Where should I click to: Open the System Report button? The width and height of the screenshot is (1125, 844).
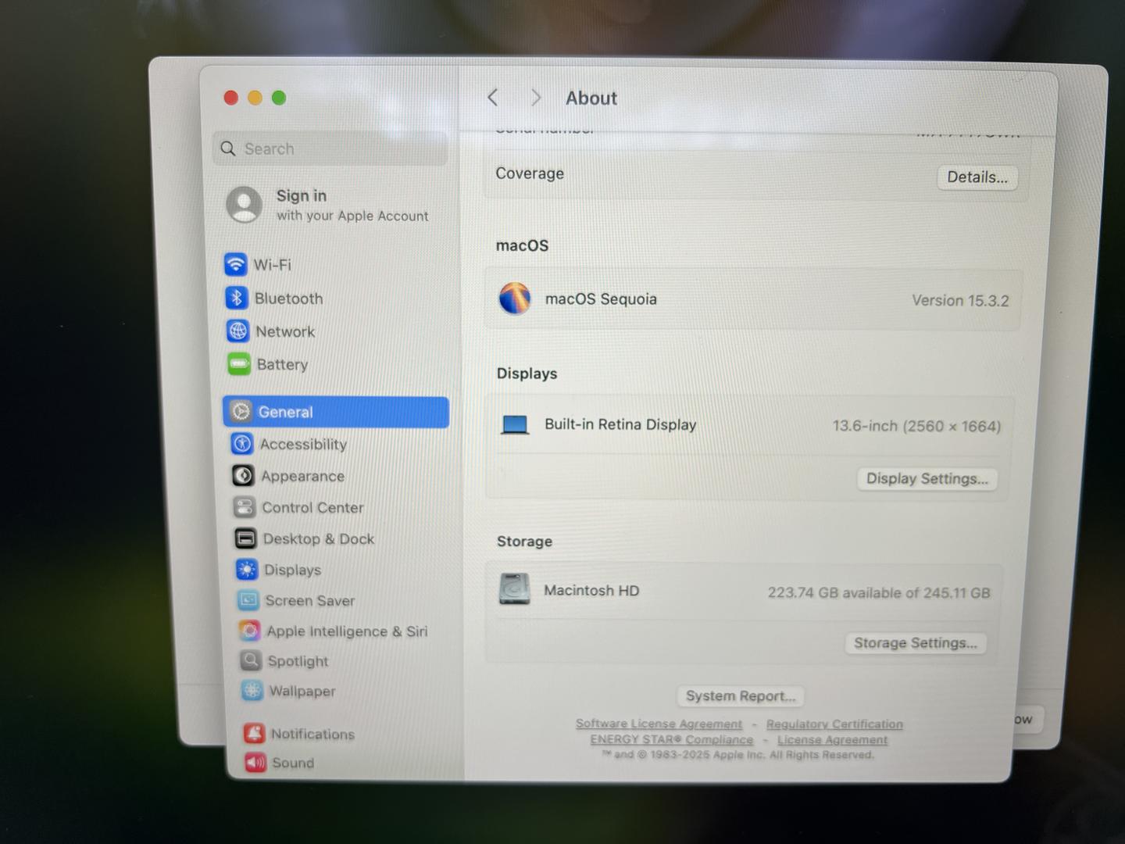coord(740,696)
